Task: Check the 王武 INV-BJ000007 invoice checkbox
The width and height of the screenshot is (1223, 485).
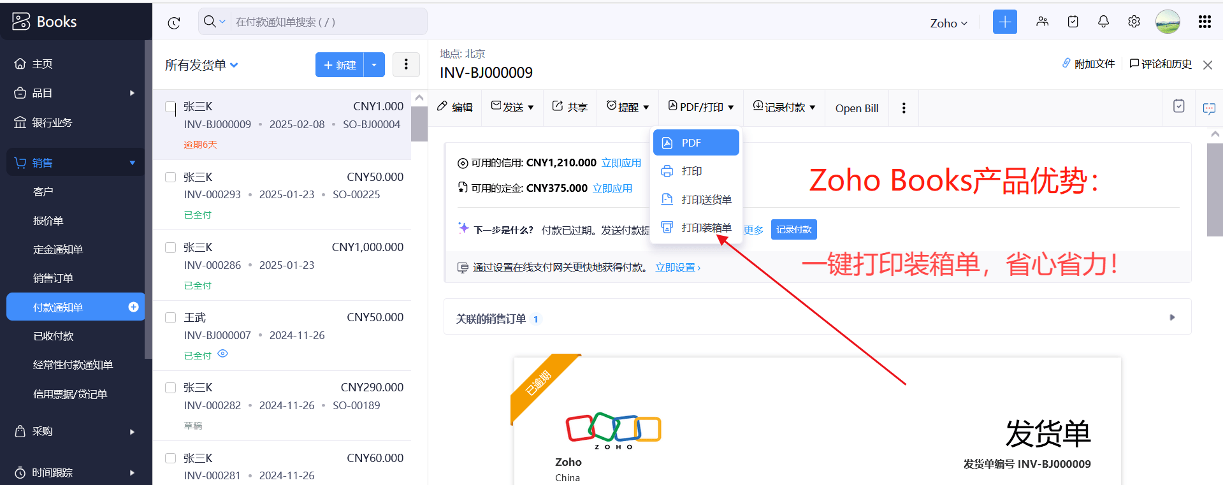Action: pos(170,317)
